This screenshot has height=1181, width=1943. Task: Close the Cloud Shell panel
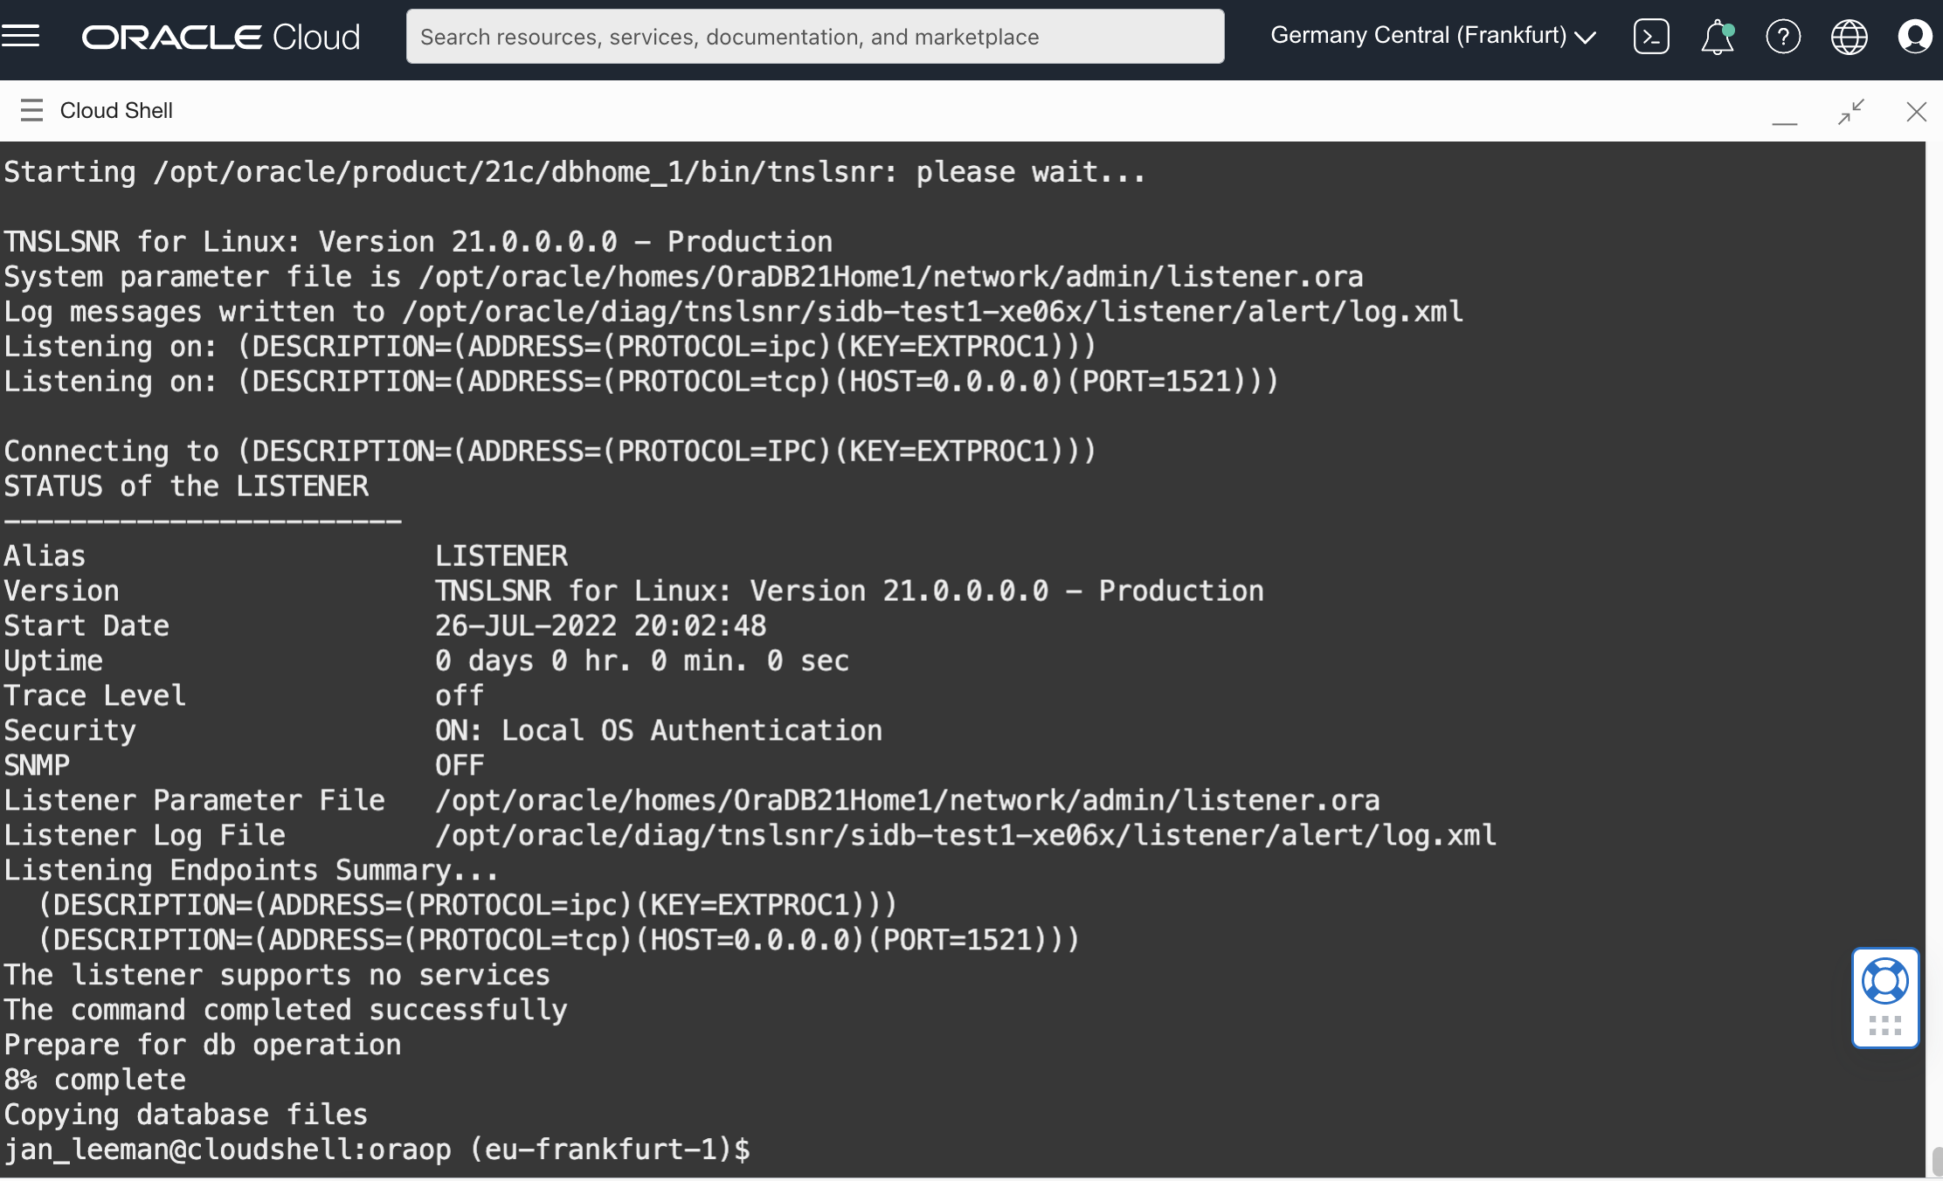1918,111
